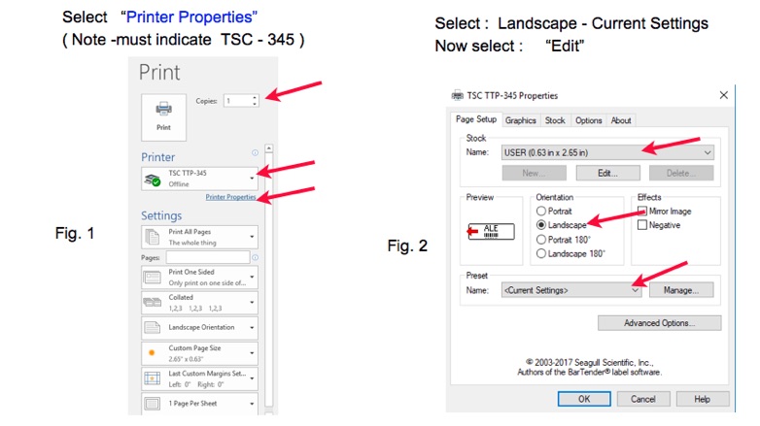Click the Collated pages icon
The width and height of the screenshot is (760, 426).
[x=153, y=303]
